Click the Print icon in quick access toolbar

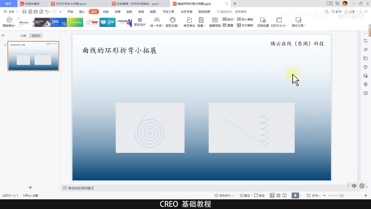tap(36, 12)
